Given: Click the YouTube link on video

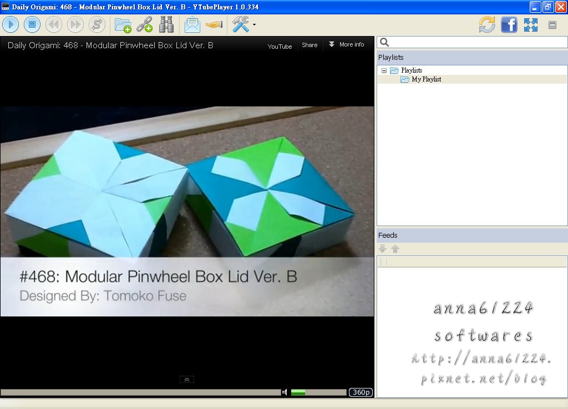Looking at the screenshot, I should [x=280, y=47].
